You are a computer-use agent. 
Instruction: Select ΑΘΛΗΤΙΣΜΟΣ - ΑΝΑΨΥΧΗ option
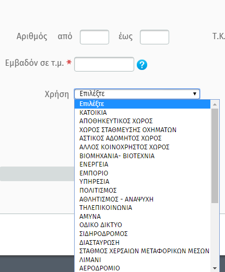tap(143, 199)
